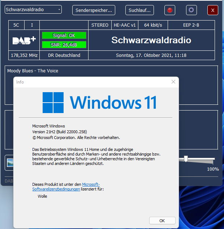The height and width of the screenshot is (229, 224).
Task: Start recording with the red record button
Action: (x=169, y=10)
